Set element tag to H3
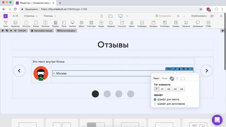Image resolution: width=226 pixels, height=127 pixels. 175,89
